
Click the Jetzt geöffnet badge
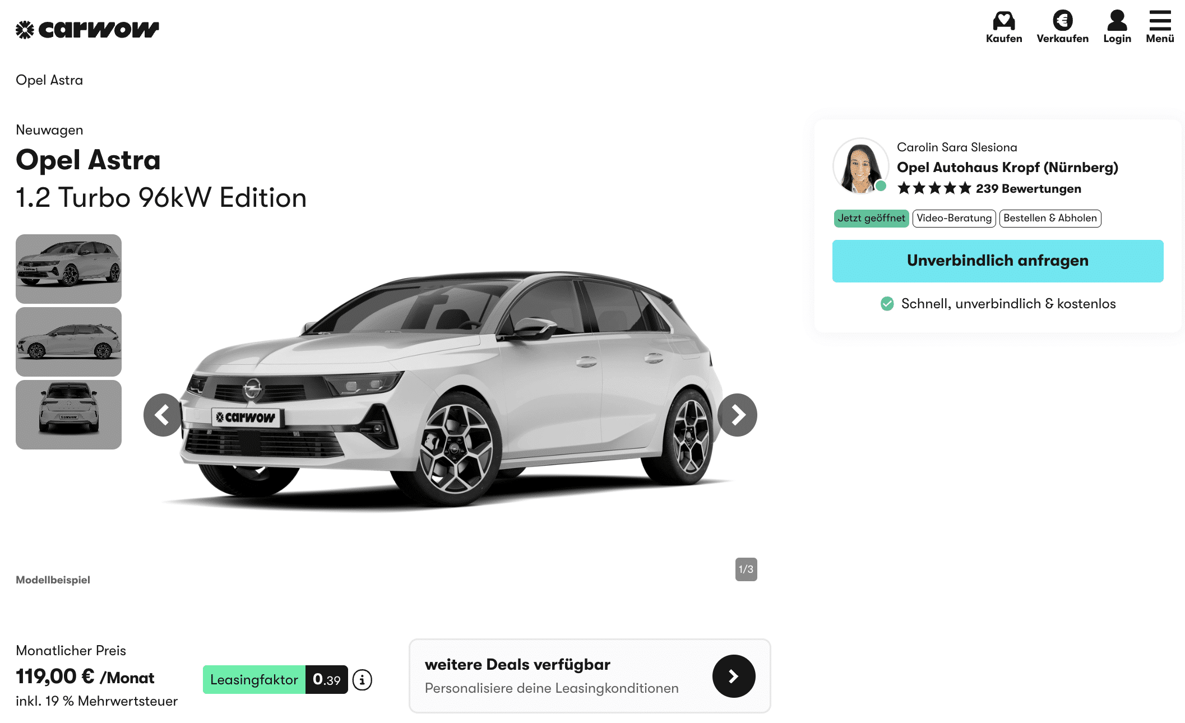[x=871, y=219]
